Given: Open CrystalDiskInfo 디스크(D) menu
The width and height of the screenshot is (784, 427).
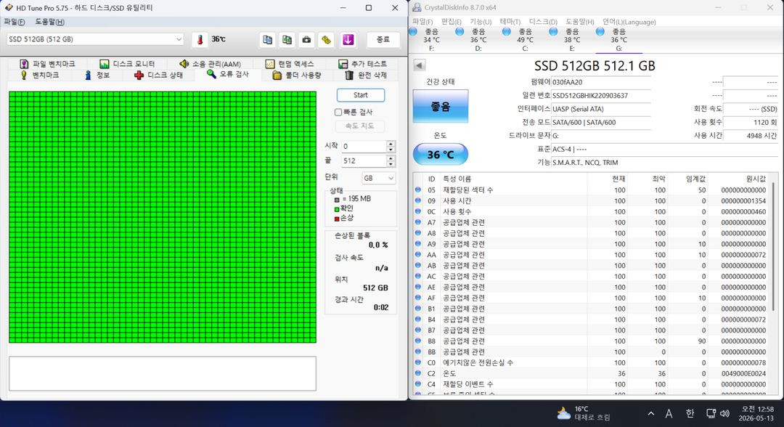Looking at the screenshot, I should (x=543, y=22).
